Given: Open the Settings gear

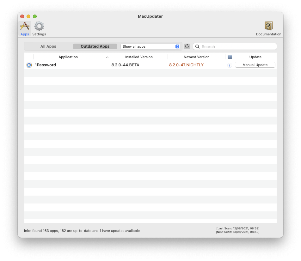Looking at the screenshot, I should tap(39, 28).
